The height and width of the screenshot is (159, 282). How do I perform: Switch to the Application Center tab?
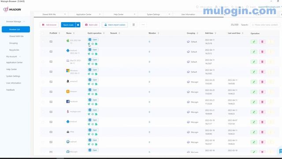pos(84,14)
